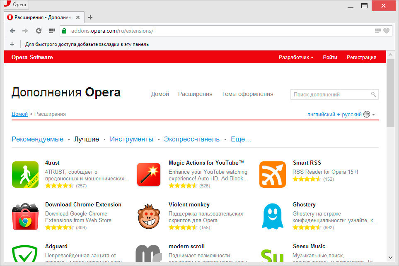Click the green padlock security icon

(64, 31)
